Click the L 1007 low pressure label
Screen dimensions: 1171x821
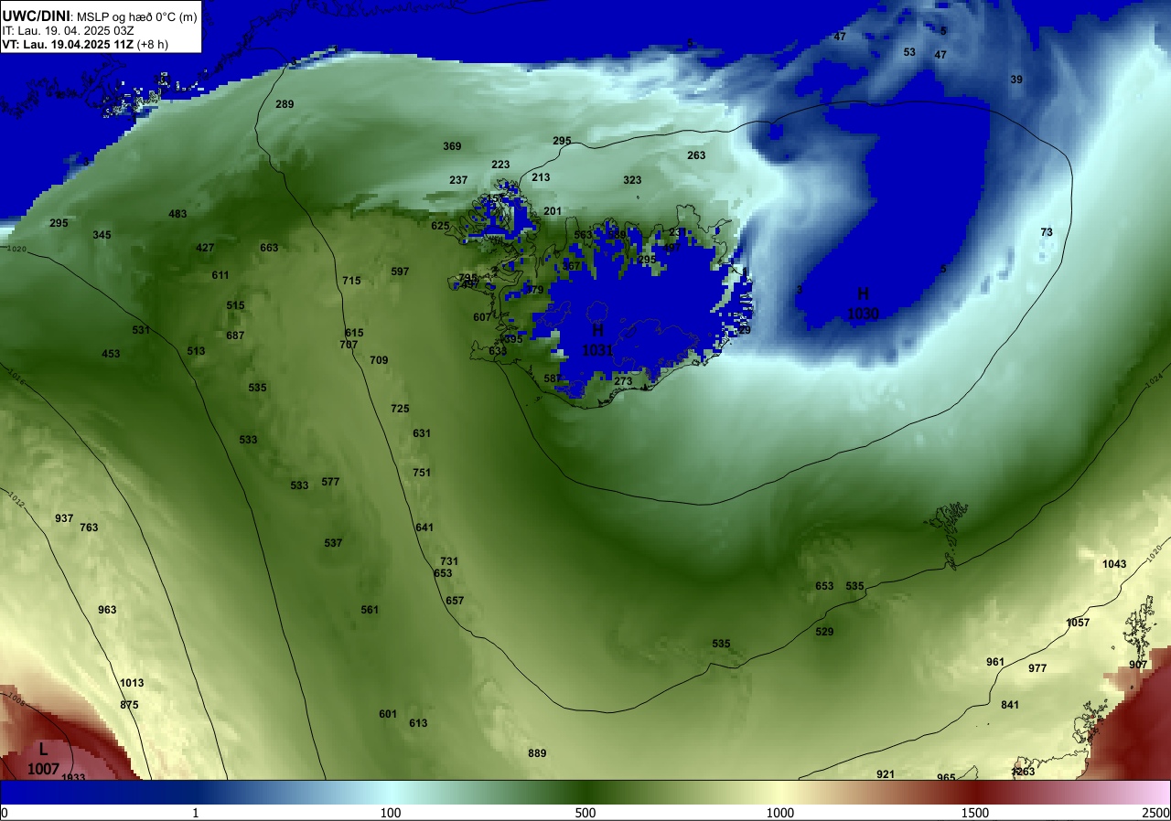(x=43, y=759)
